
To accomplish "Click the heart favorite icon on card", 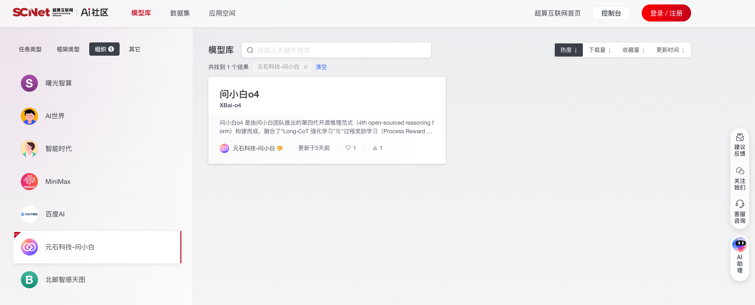I will (x=348, y=148).
